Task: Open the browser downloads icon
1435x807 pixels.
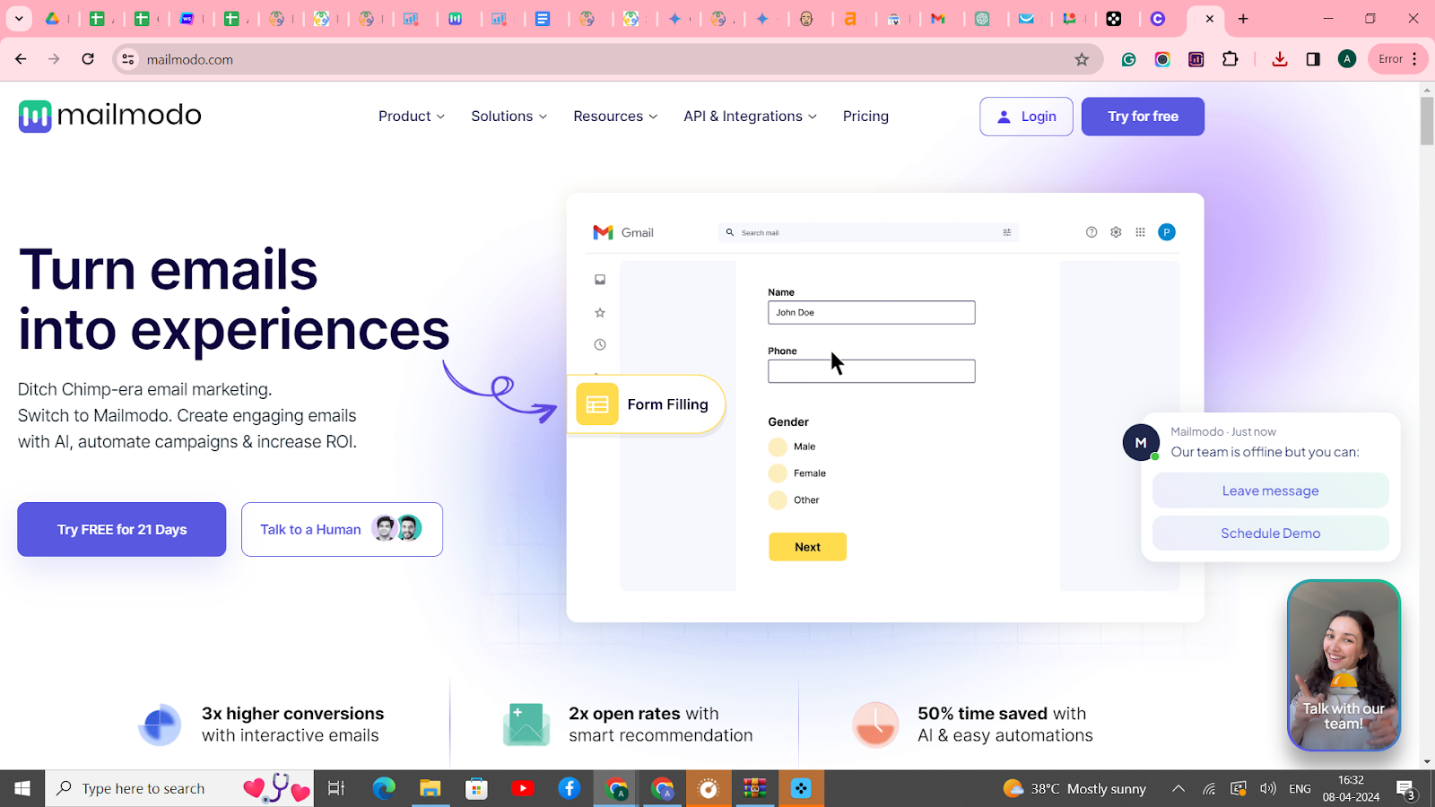Action: tap(1280, 59)
